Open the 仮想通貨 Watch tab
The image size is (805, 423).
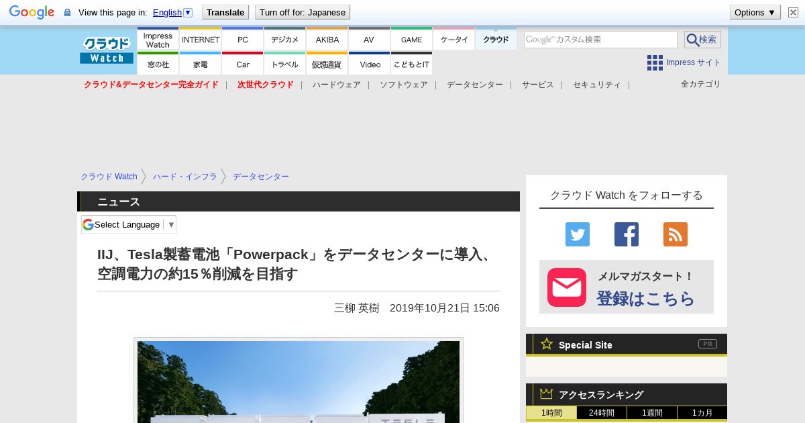pyautogui.click(x=327, y=64)
